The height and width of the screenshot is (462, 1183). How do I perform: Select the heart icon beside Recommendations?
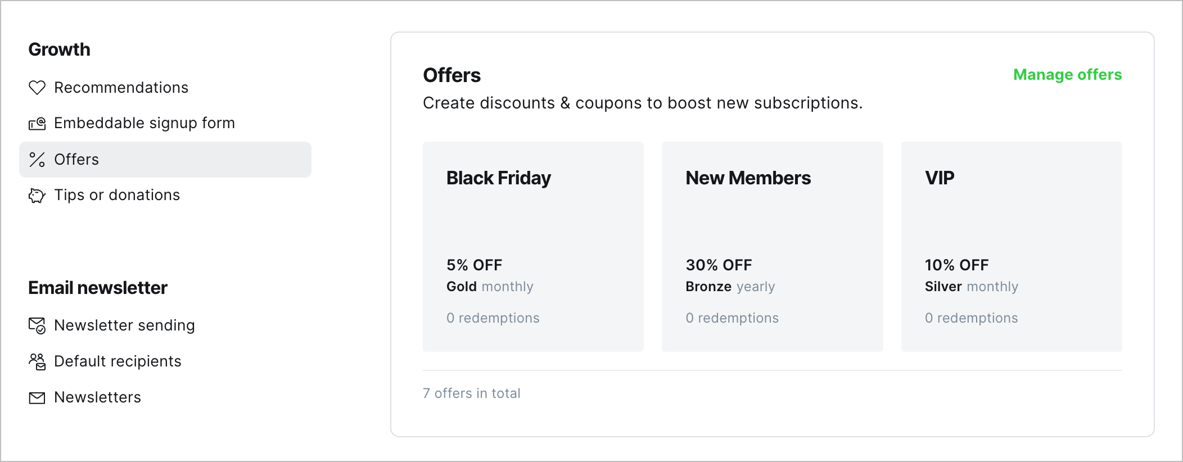pos(37,87)
